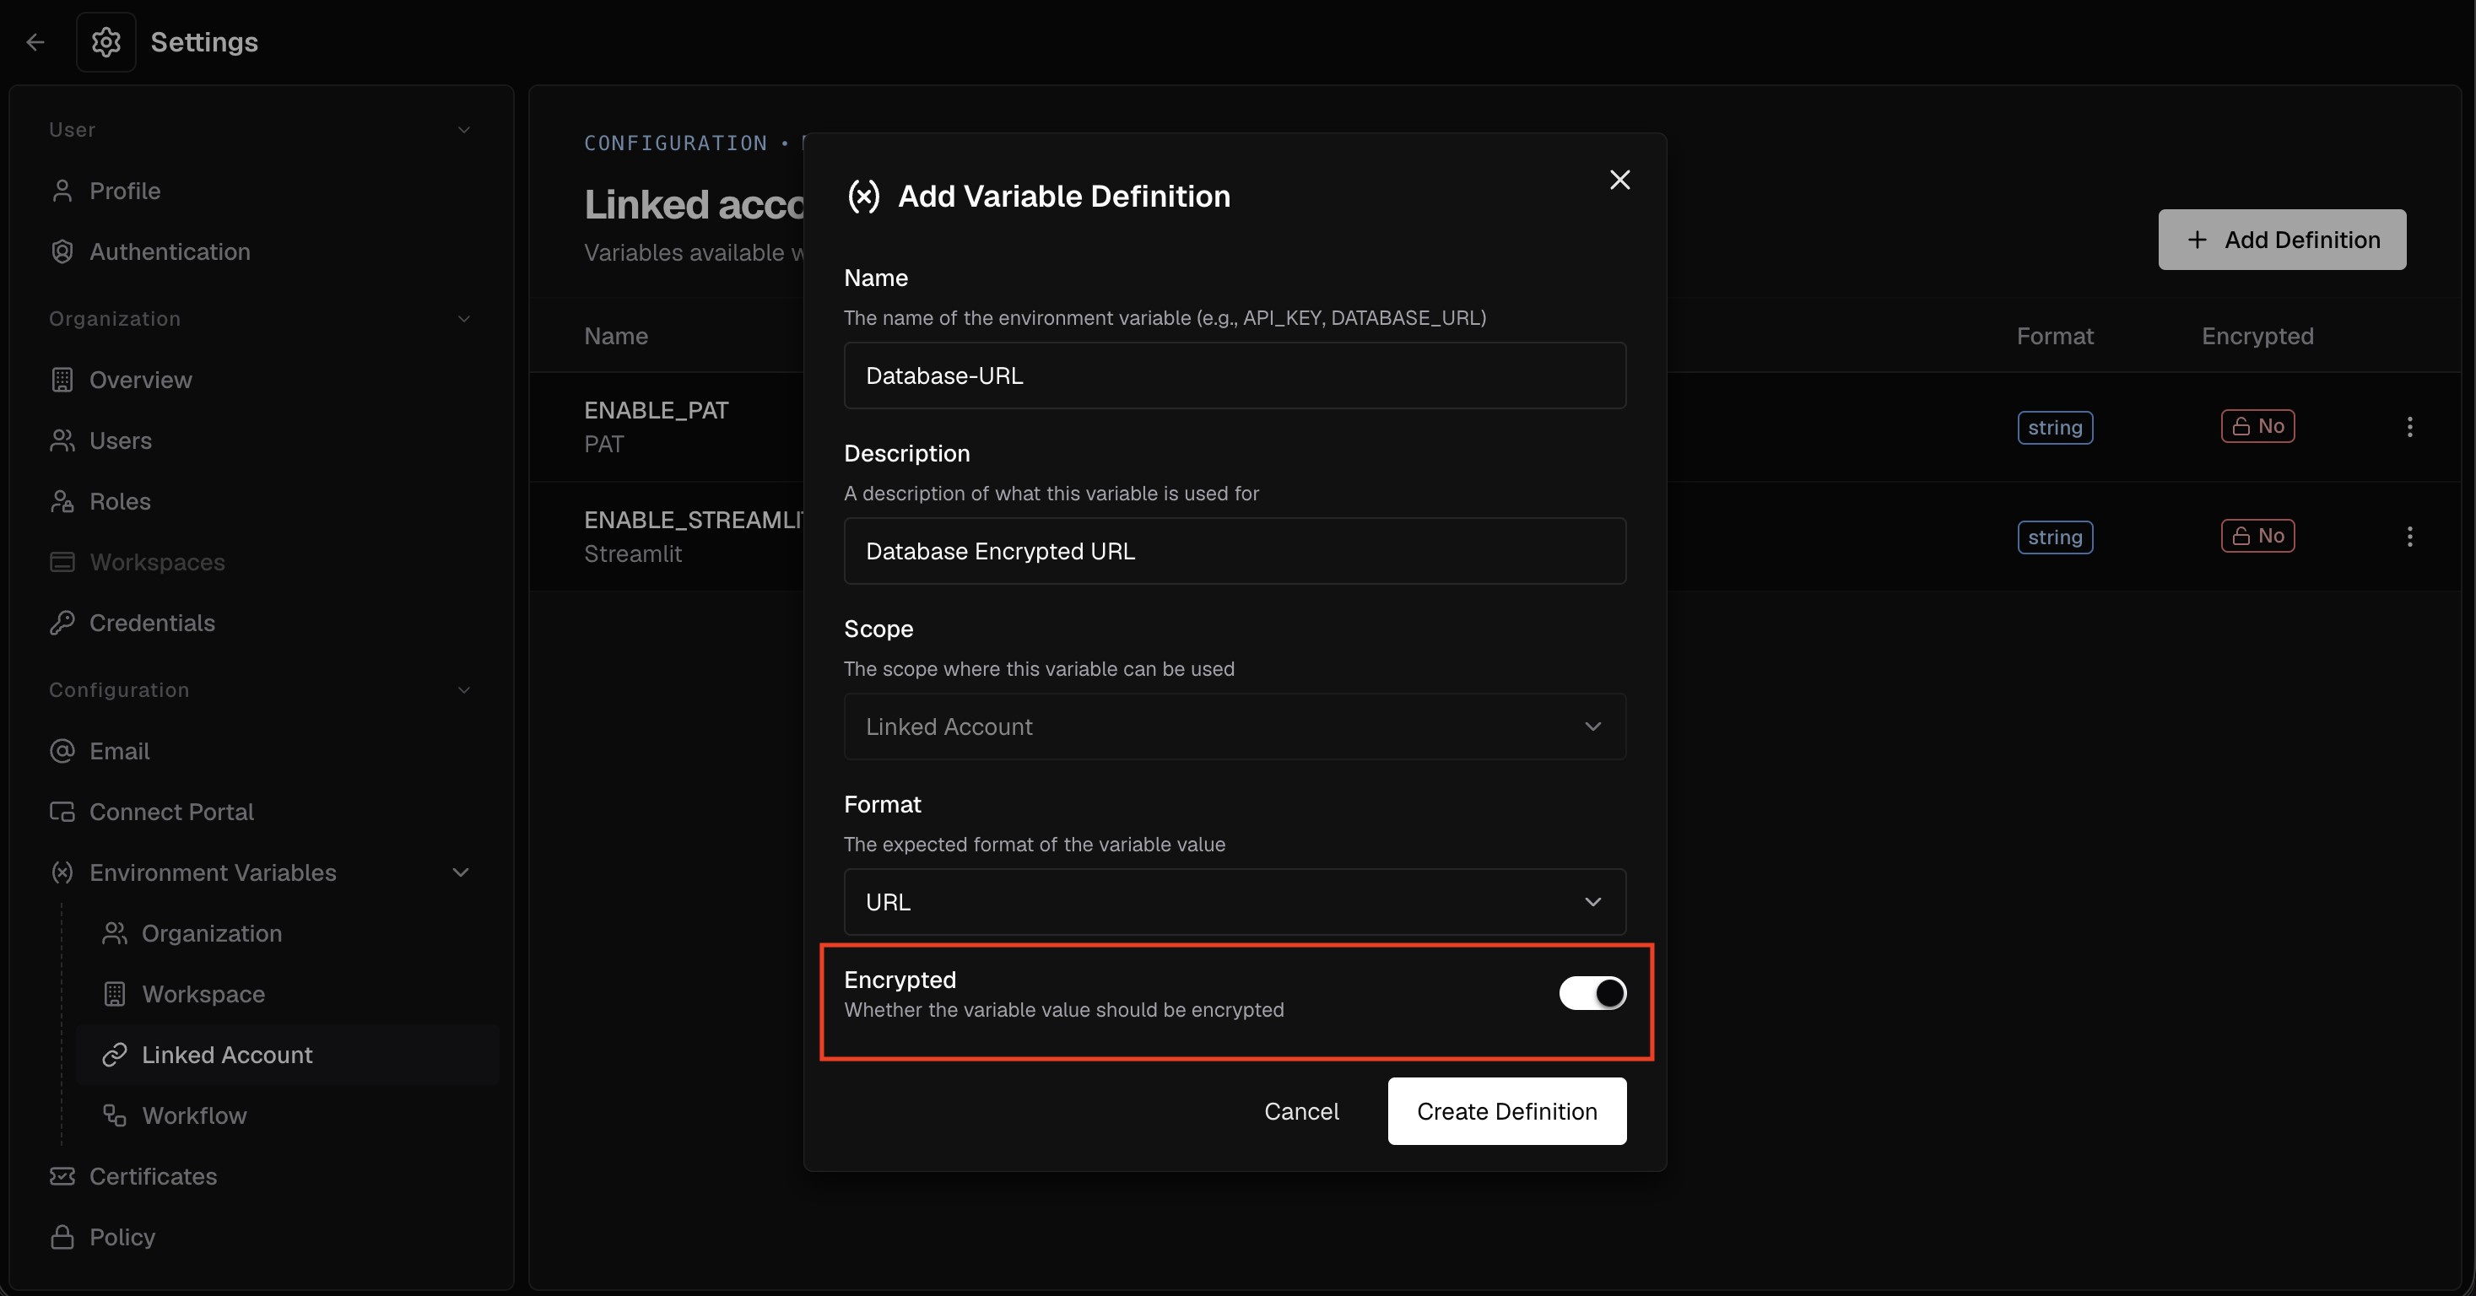Image resolution: width=2476 pixels, height=1296 pixels.
Task: Click the ENABLE_PAT variable name
Action: [657, 410]
